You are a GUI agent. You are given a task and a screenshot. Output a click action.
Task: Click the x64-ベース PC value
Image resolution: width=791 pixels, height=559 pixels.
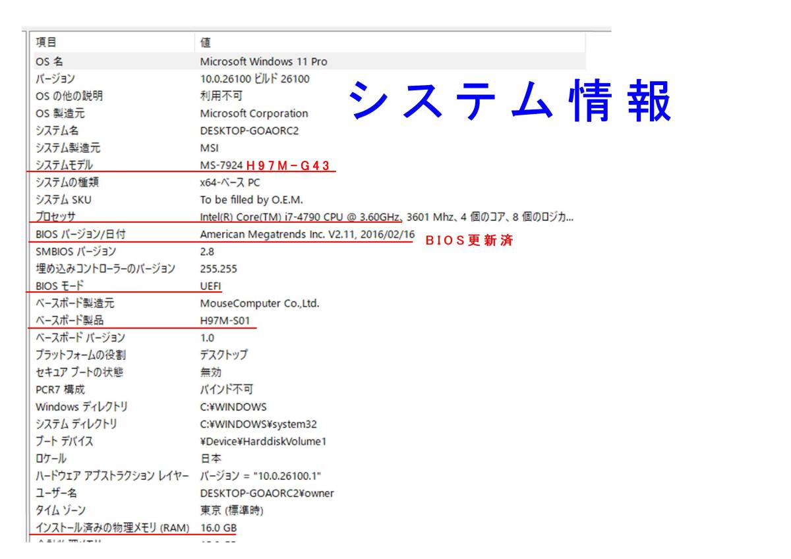click(x=230, y=183)
